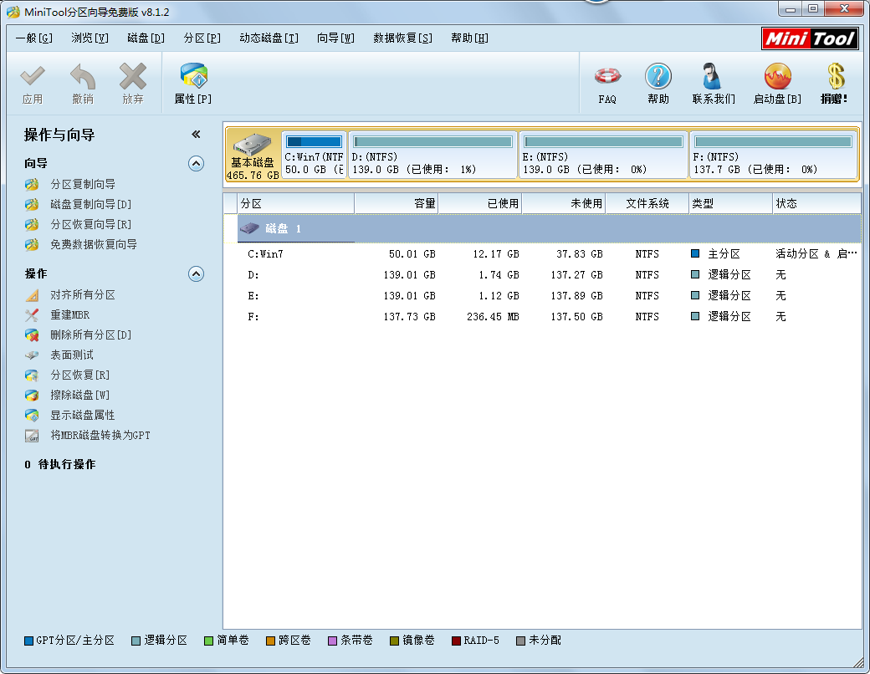
Task: Select the E: partition row
Action: coord(550,296)
